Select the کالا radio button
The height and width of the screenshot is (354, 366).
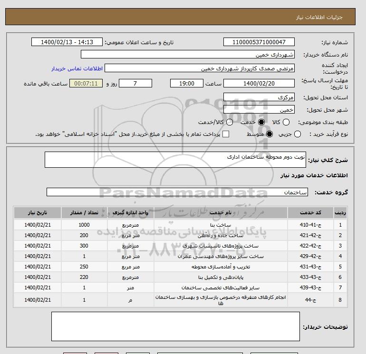pyautogui.click(x=286, y=122)
